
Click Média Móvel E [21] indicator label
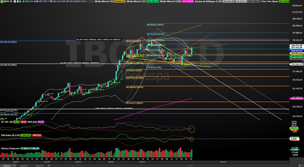click(136, 1)
